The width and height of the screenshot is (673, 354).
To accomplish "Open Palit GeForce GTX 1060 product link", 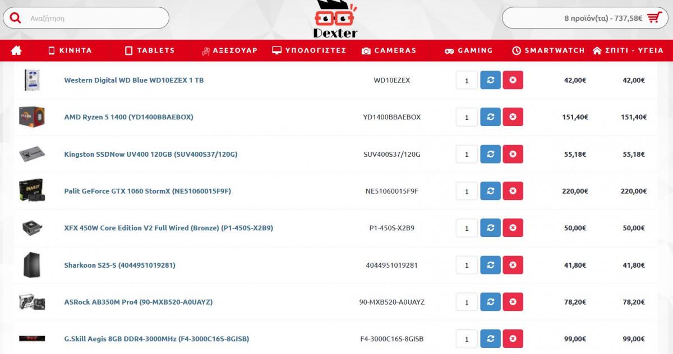I will (147, 191).
